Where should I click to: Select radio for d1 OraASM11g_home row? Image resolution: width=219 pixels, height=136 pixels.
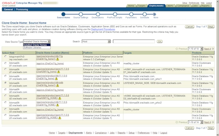(6, 69)
